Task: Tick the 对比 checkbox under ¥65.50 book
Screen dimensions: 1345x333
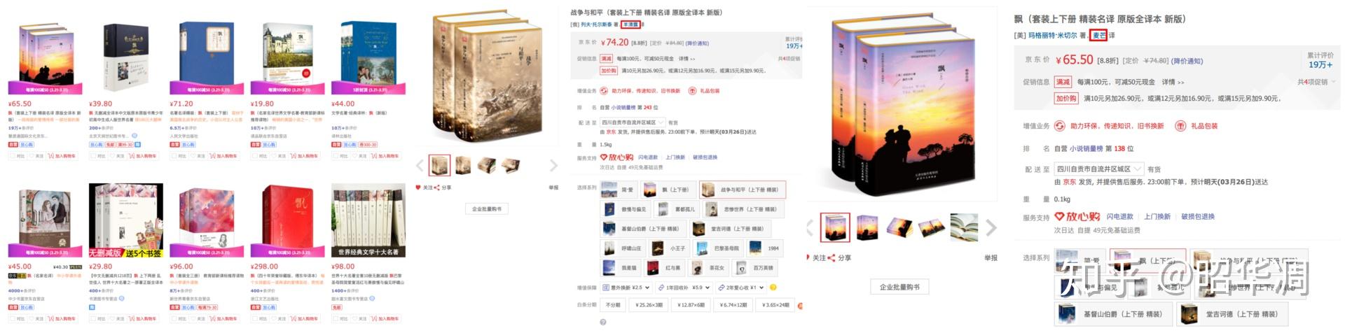Action: (x=12, y=156)
